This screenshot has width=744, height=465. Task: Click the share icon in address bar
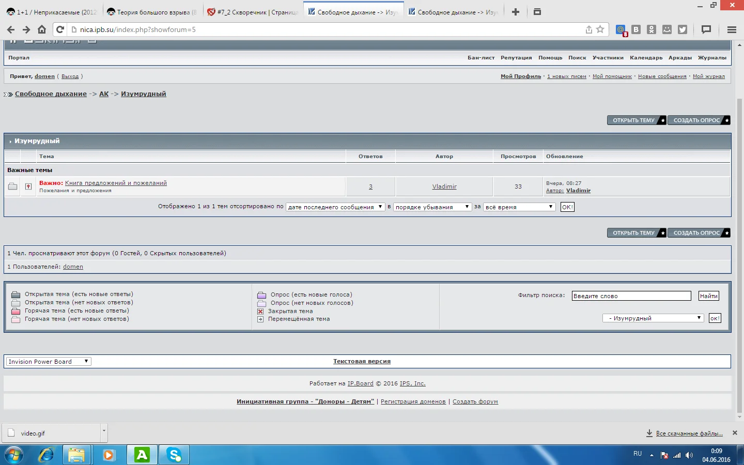[588, 29]
